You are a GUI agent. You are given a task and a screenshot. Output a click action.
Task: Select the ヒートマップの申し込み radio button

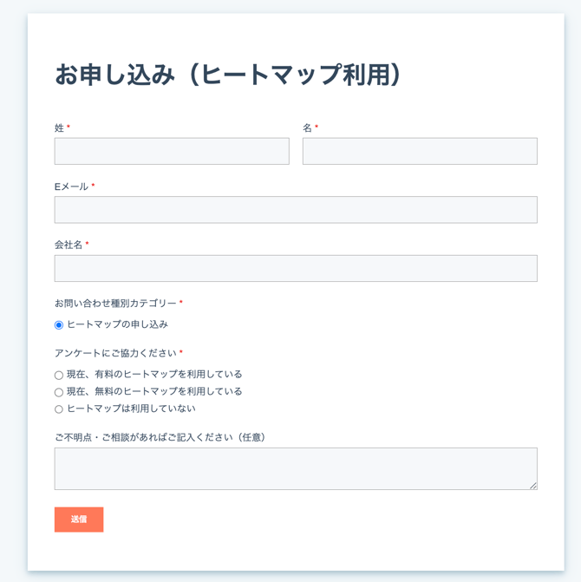pos(59,325)
